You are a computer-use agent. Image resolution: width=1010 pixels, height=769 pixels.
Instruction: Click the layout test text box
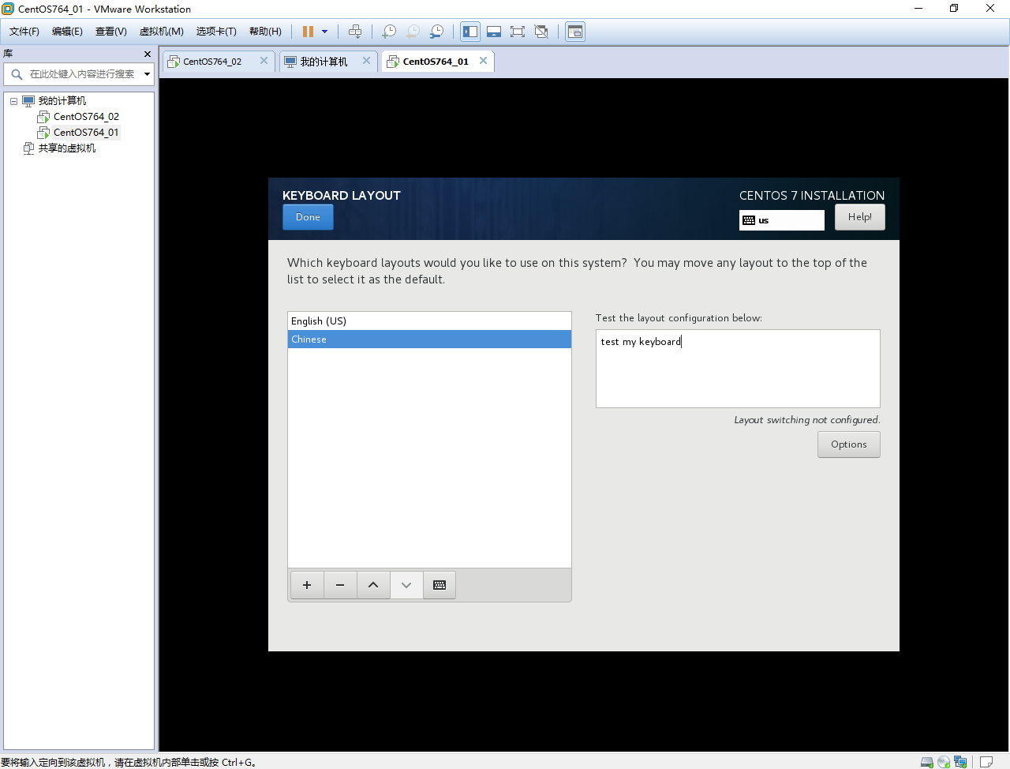coord(738,369)
